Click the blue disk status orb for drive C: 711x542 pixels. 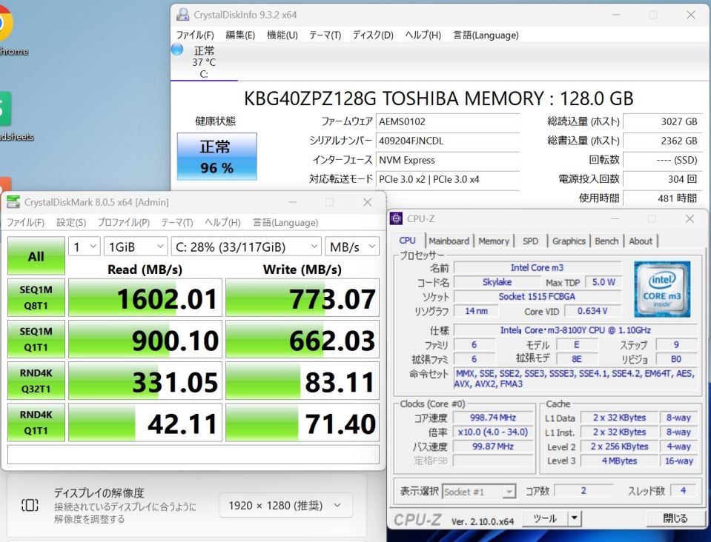click(x=177, y=50)
